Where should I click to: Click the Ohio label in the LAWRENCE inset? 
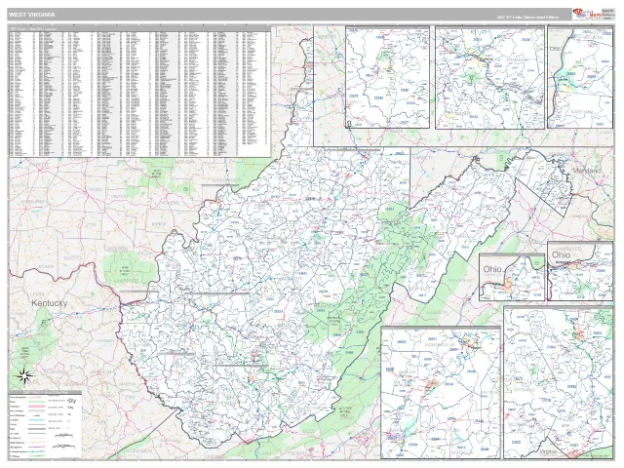(x=561, y=254)
